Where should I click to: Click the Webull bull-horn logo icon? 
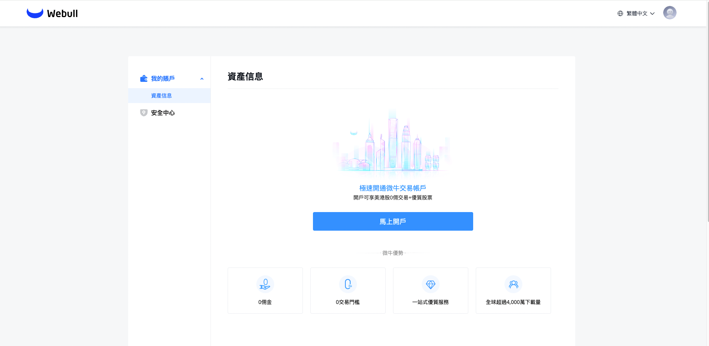(35, 13)
